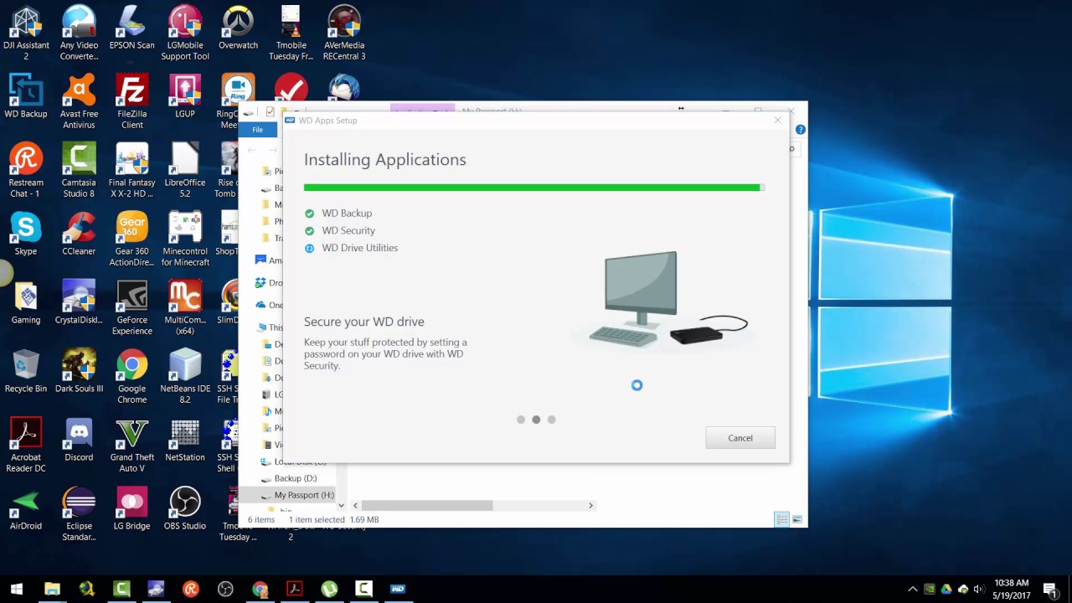This screenshot has height=603, width=1072.
Task: Open WD Apps Setup taskbar icon
Action: (398, 589)
